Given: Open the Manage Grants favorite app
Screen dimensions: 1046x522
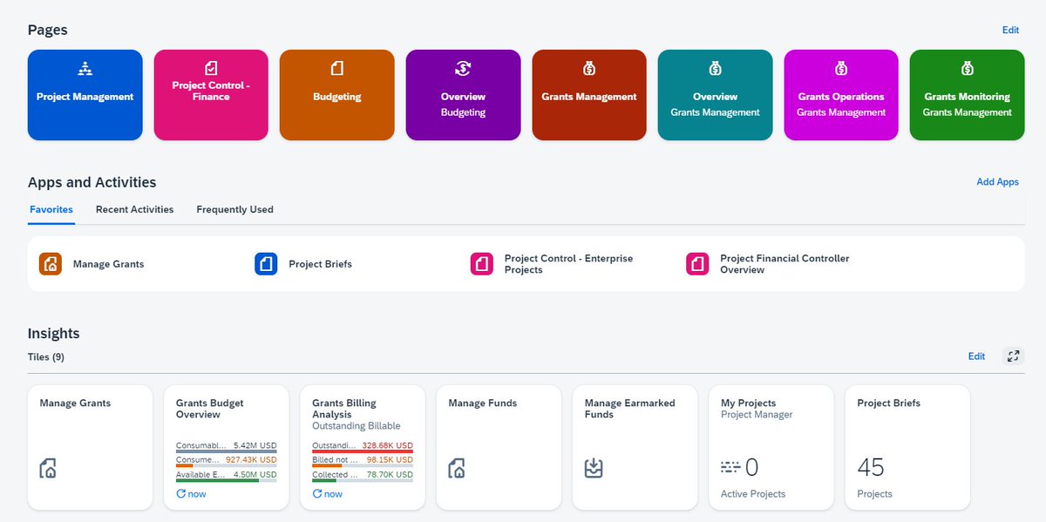Looking at the screenshot, I should 108,264.
